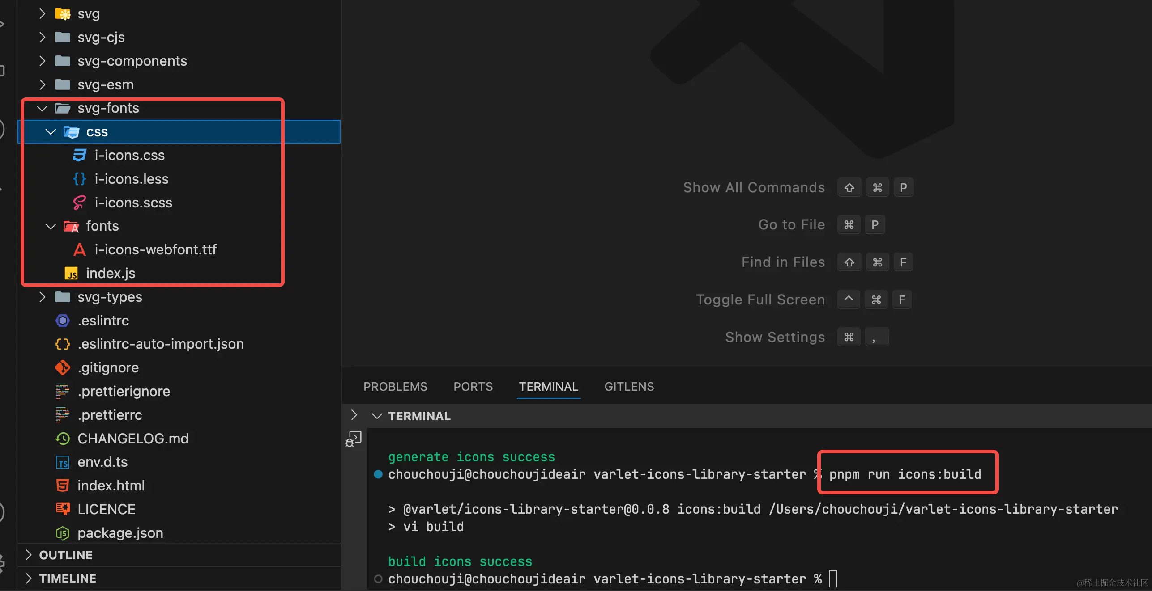
Task: Expand the svg-types folder
Action: (x=43, y=297)
